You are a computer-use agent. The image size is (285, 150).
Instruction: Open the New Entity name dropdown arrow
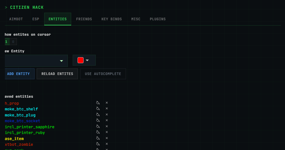[x=61, y=61]
